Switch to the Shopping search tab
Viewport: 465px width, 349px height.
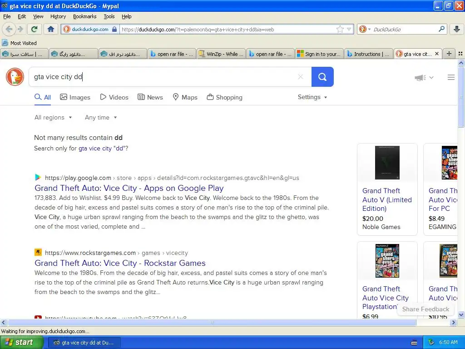[224, 97]
